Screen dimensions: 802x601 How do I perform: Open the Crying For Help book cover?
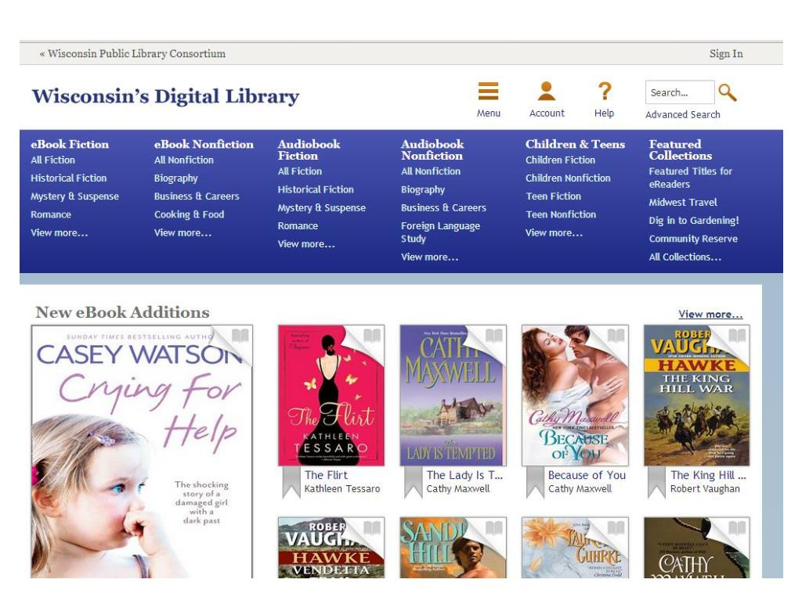[142, 452]
